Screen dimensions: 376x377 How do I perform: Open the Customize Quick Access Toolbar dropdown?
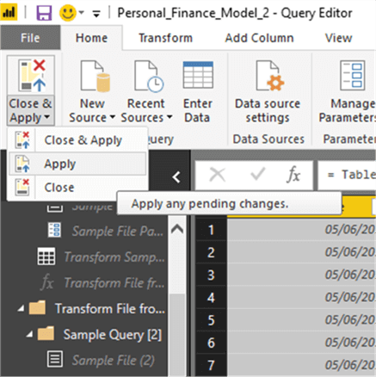click(96, 14)
